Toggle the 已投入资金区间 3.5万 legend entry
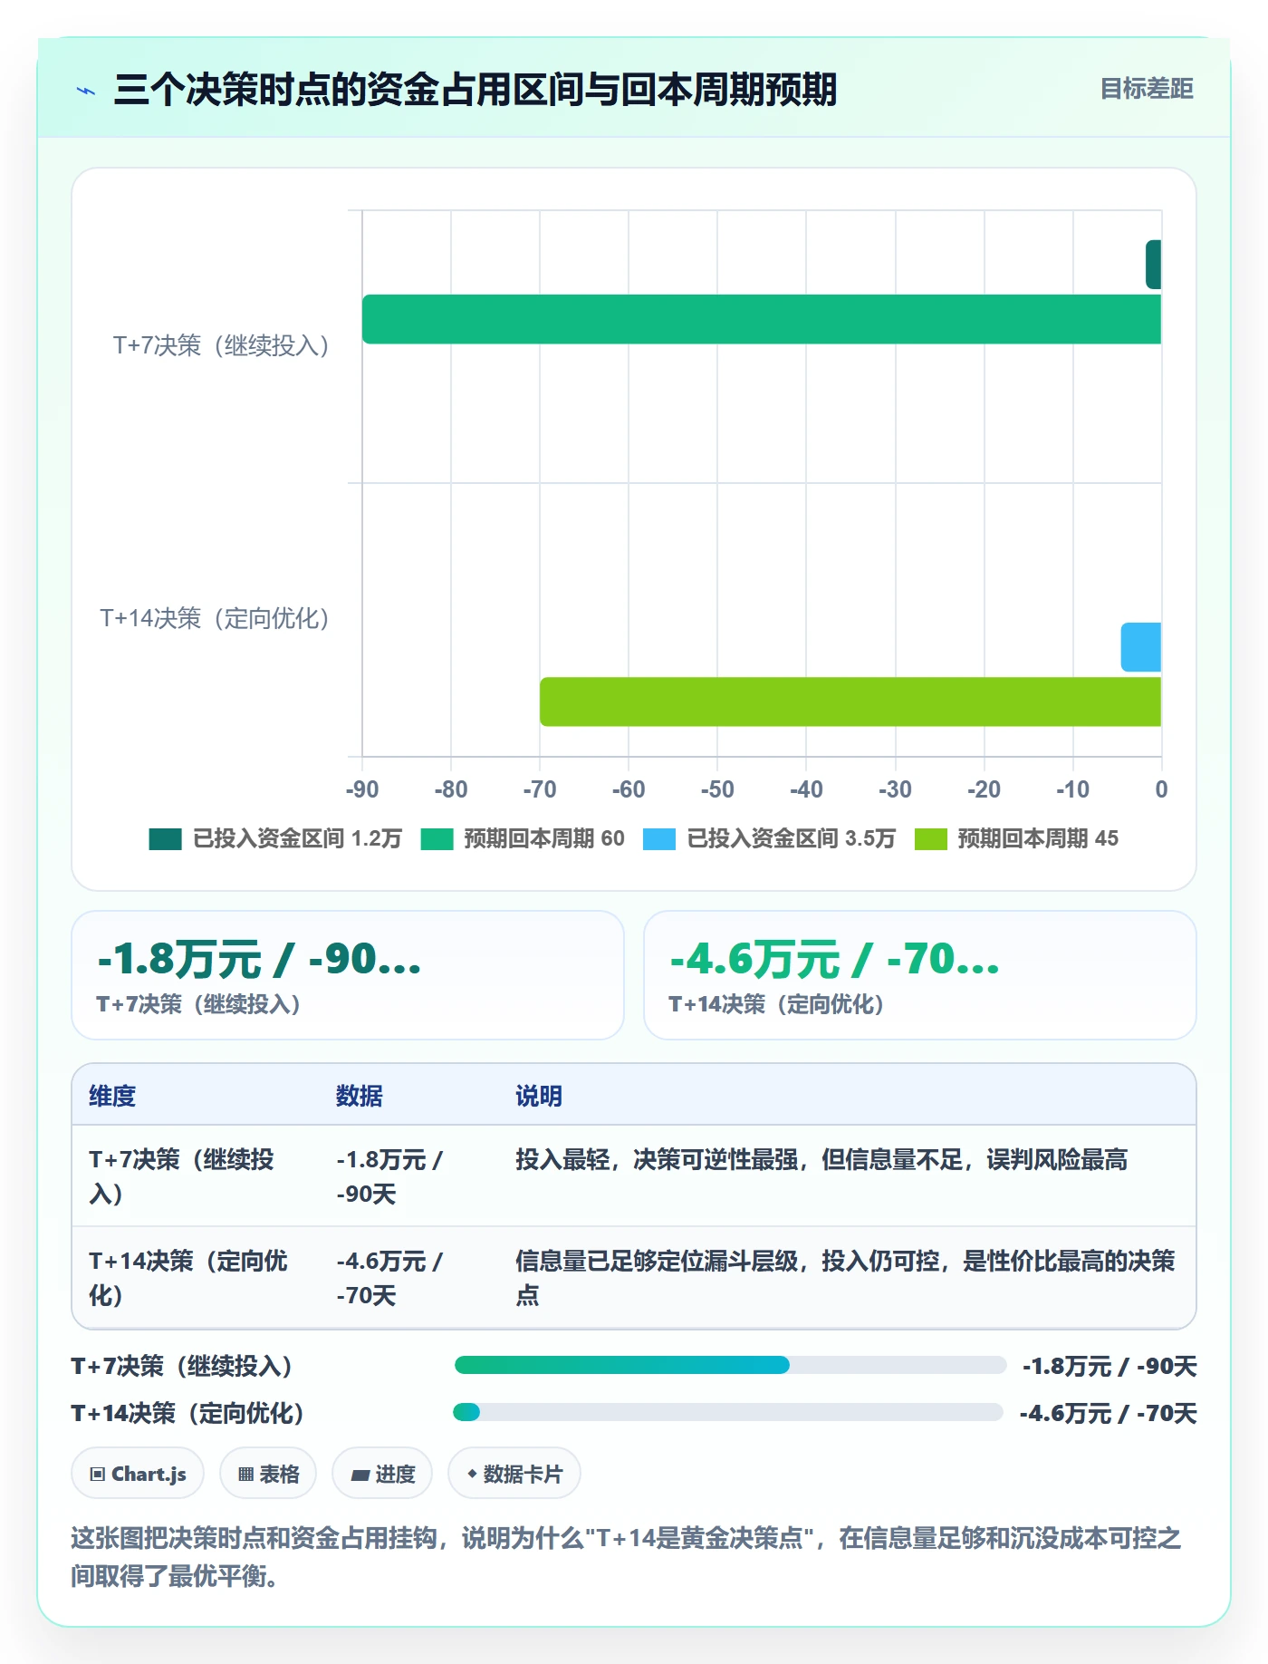The image size is (1268, 1664). (x=768, y=838)
